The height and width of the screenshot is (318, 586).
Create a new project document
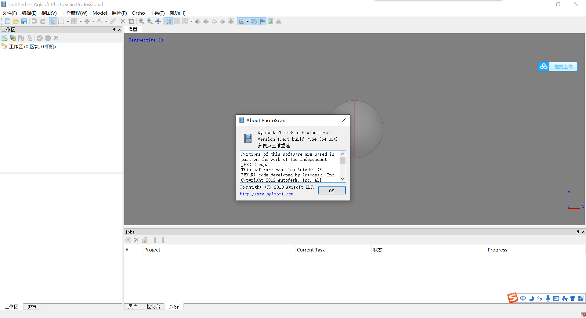click(8, 21)
